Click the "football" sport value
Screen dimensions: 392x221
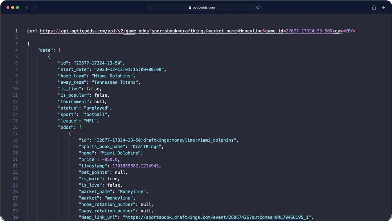pos(94,114)
